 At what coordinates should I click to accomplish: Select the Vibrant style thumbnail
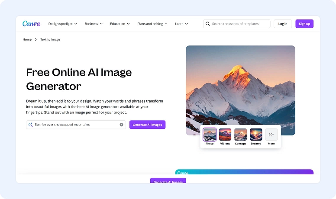pyautogui.click(x=225, y=135)
